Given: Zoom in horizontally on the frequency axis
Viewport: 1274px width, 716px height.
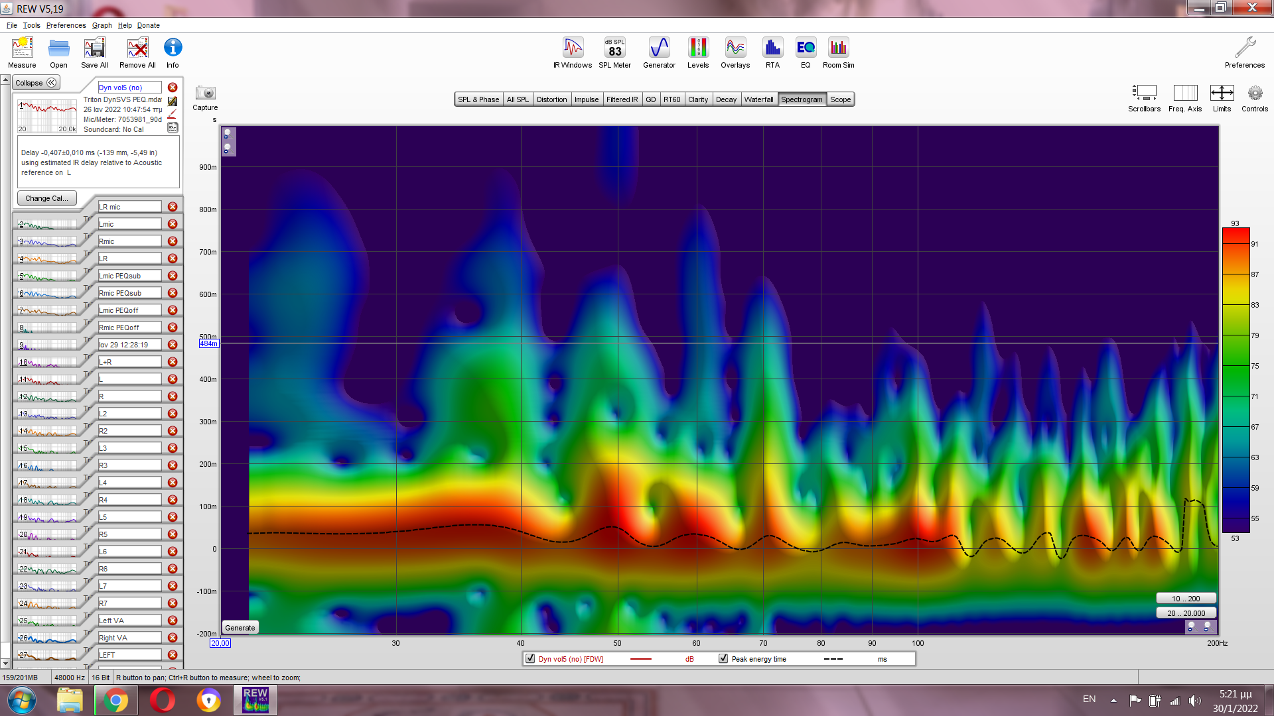Looking at the screenshot, I should coord(1207,626).
